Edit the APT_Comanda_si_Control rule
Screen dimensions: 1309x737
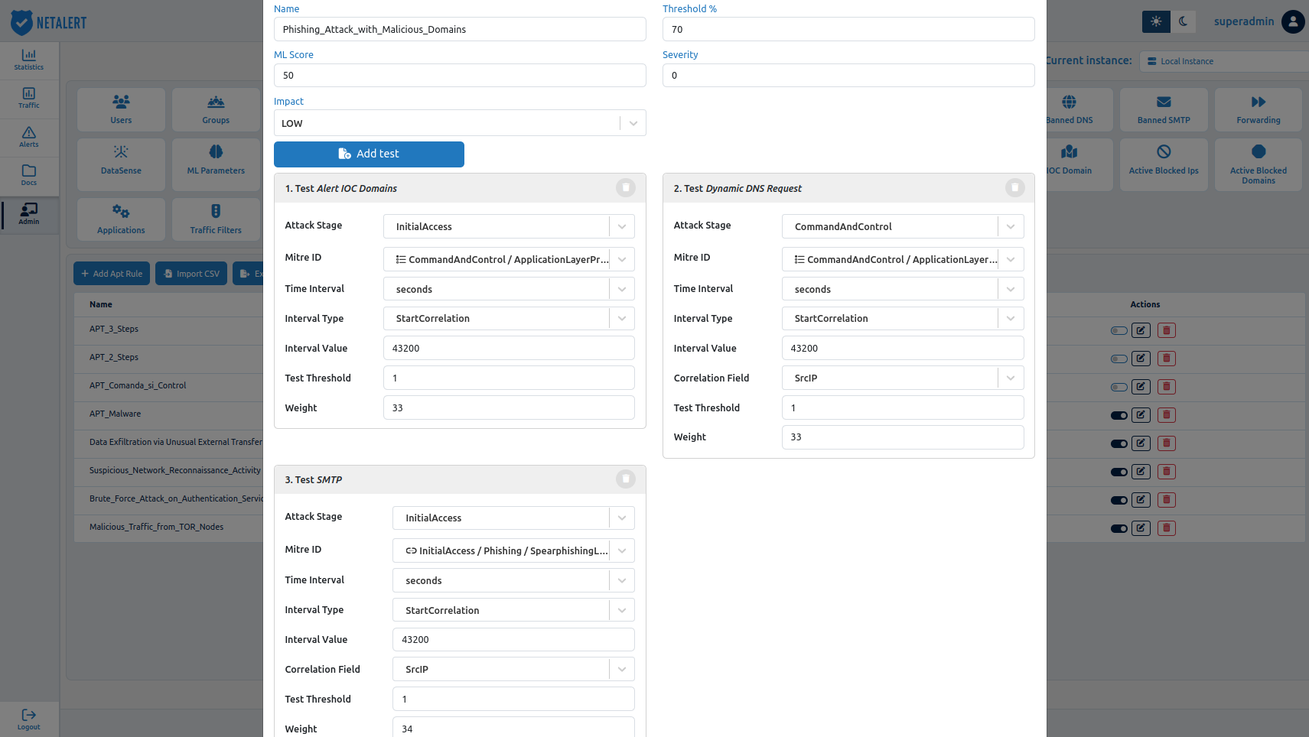1141,387
